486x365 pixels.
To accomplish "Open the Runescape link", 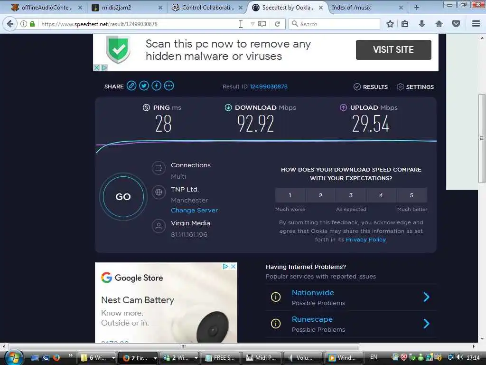I will pyautogui.click(x=312, y=319).
